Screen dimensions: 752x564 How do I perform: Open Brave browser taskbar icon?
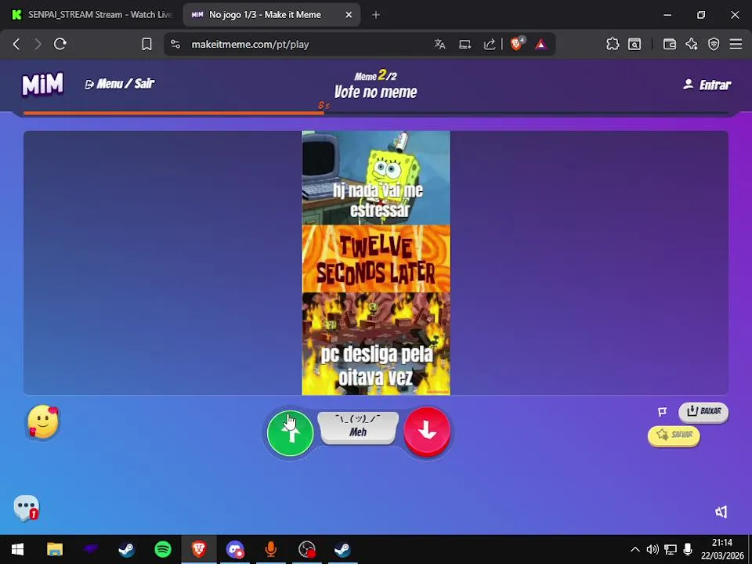click(199, 549)
